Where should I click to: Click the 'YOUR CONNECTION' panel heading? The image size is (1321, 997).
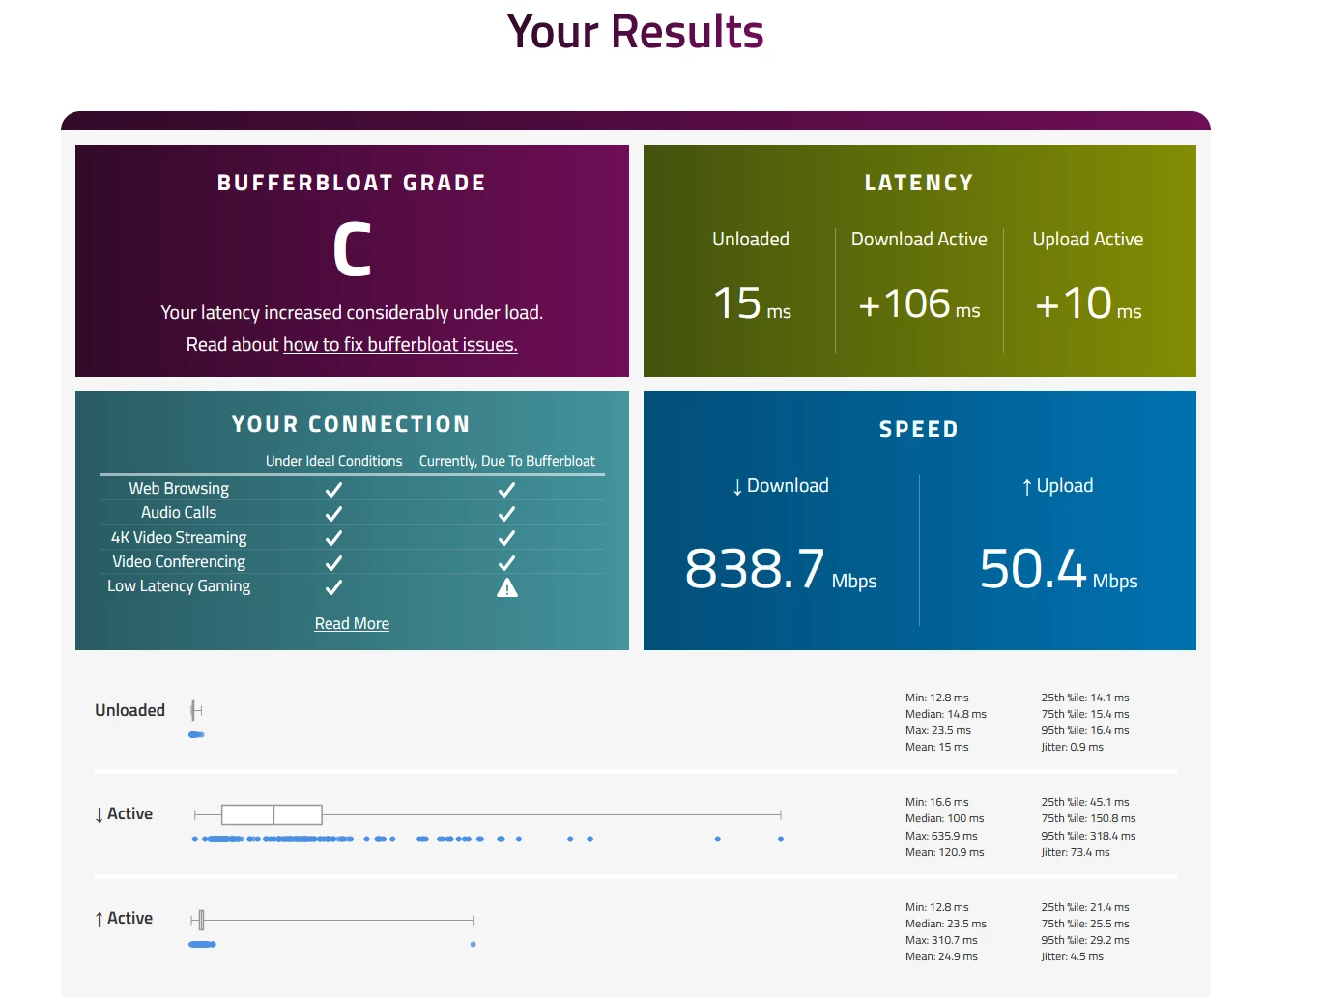[x=352, y=424]
